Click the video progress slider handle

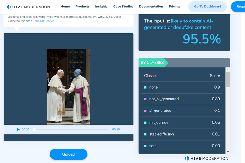point(35,129)
